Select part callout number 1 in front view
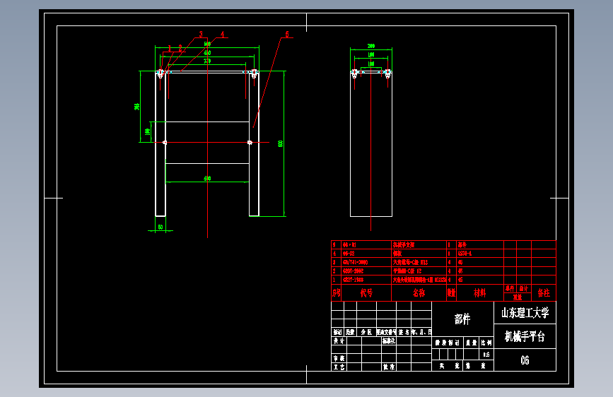Viewport: 613px width, 397px height. 169,48
